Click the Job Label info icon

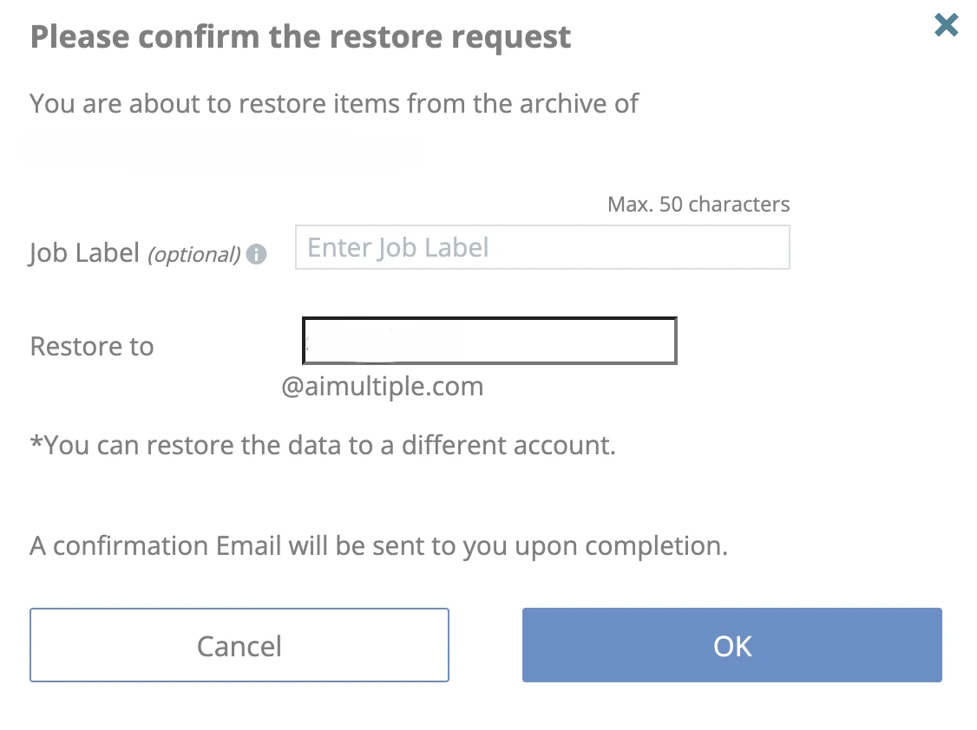pyautogui.click(x=256, y=254)
